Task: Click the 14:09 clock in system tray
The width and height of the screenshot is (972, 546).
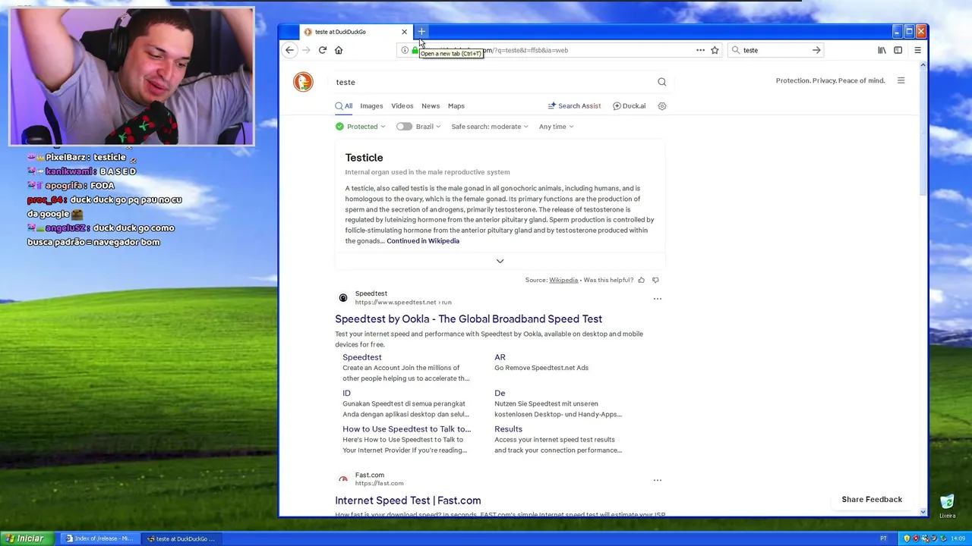Action: pyautogui.click(x=958, y=538)
